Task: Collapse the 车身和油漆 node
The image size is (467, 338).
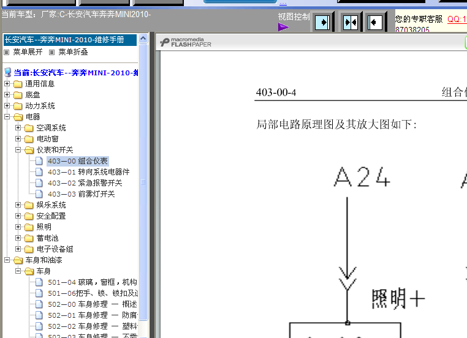Action: 7,260
